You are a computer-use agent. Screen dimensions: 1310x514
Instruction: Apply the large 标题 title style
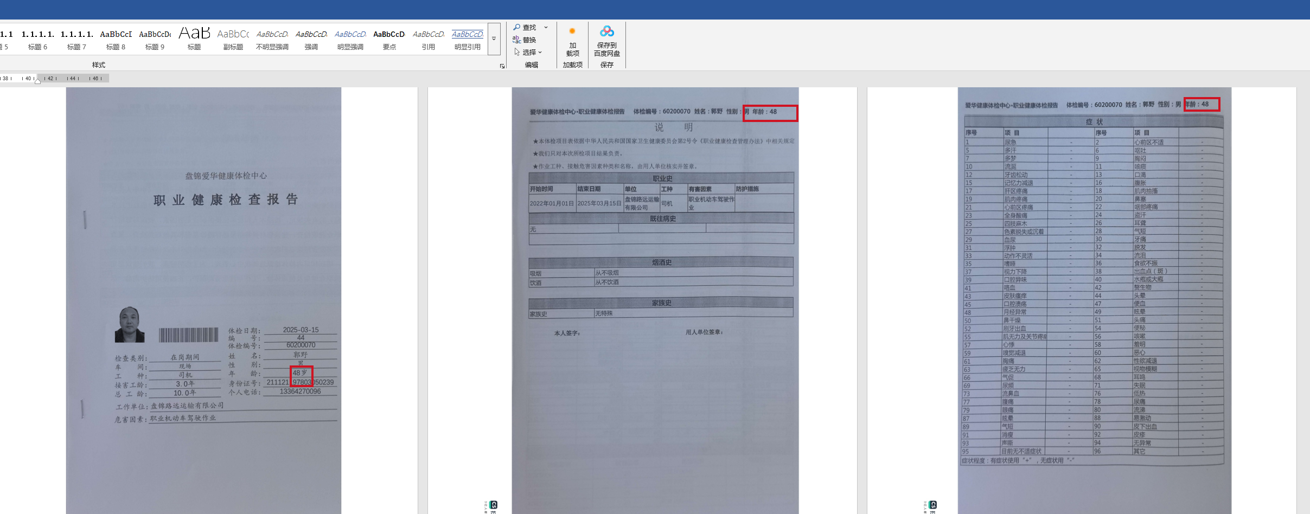(194, 40)
